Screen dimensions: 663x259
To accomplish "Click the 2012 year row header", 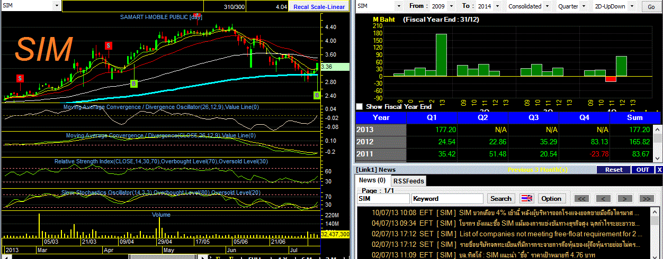I will (381, 142).
